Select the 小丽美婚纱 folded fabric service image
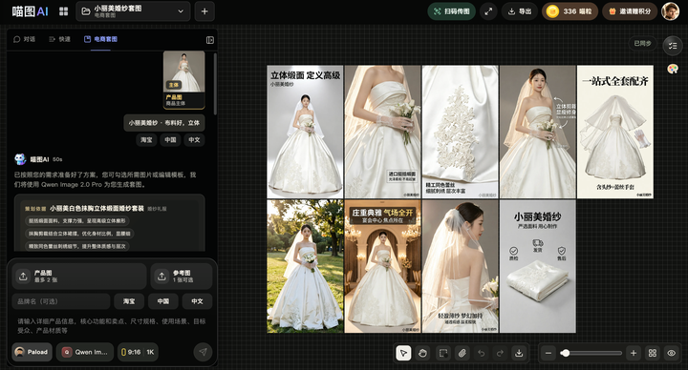The width and height of the screenshot is (688, 370). (538, 266)
